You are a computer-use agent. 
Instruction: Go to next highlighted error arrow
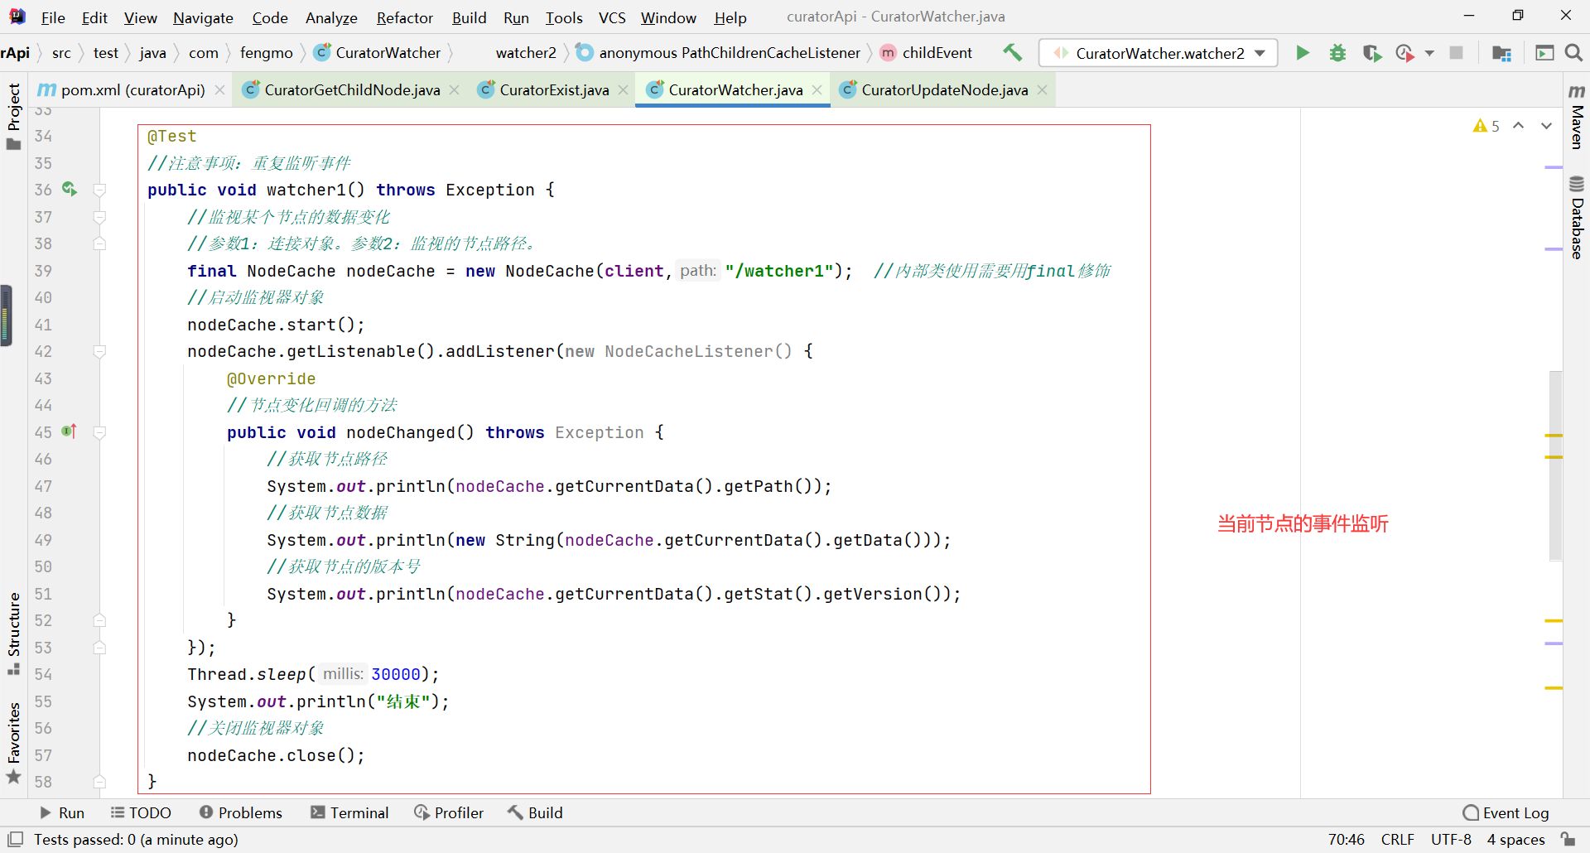[x=1546, y=126]
